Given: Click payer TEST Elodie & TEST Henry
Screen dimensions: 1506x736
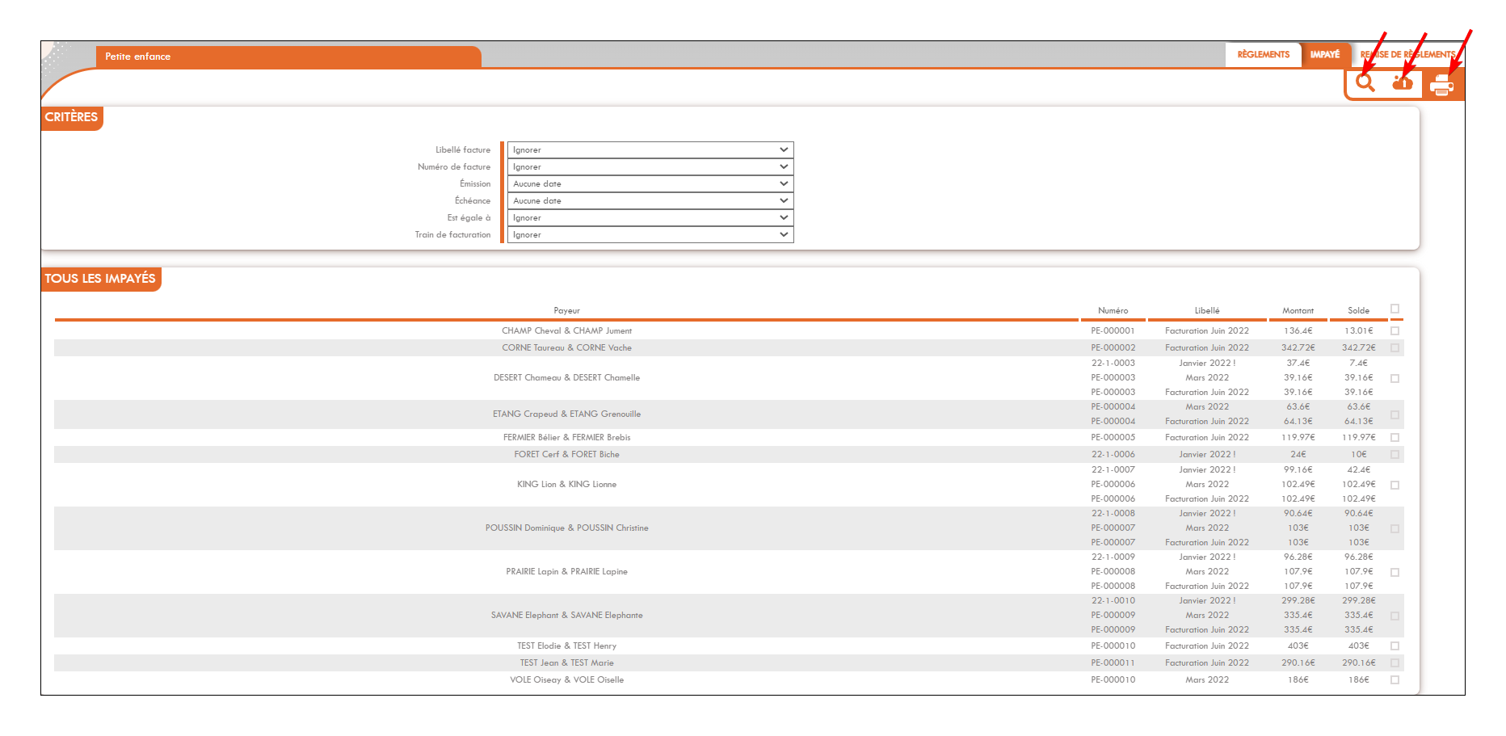Looking at the screenshot, I should tap(566, 646).
